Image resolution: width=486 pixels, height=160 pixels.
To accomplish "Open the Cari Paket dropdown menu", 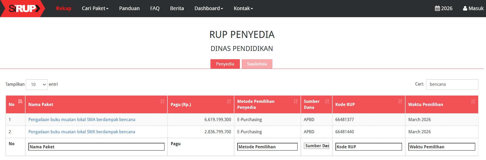I will click(95, 8).
